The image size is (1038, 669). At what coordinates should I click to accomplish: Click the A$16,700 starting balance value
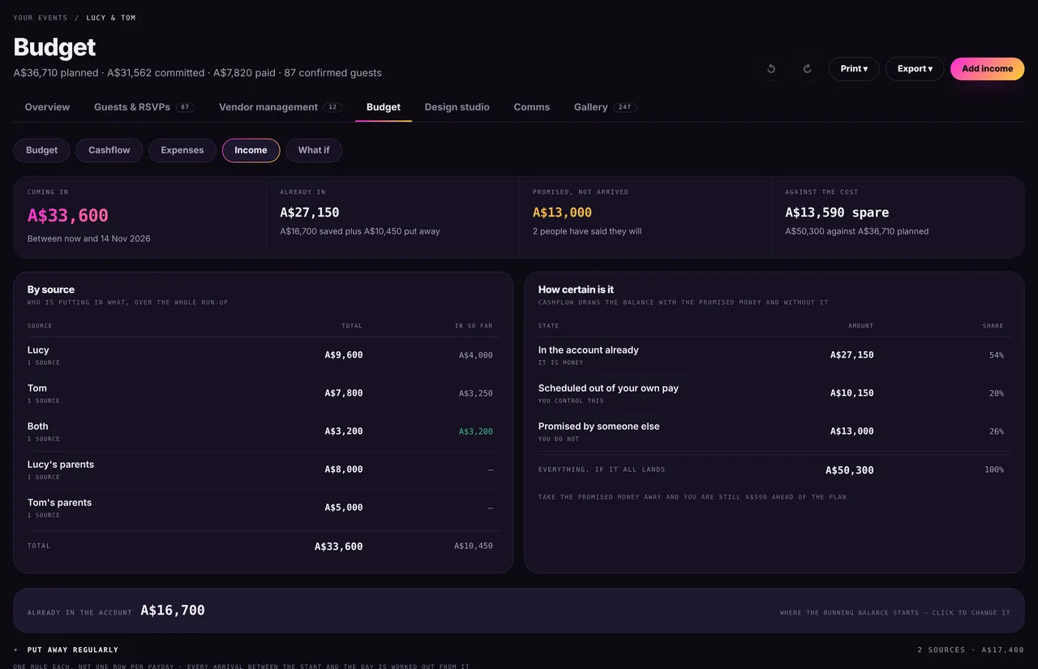coord(173,611)
